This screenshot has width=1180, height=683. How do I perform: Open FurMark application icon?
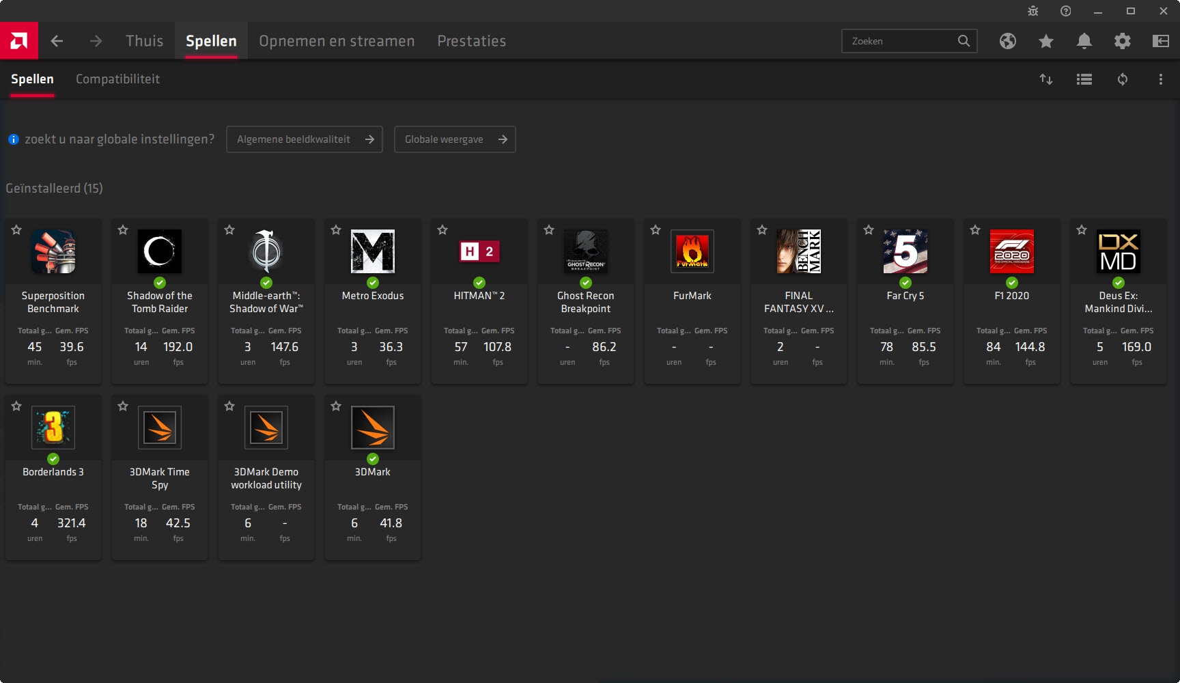coord(692,251)
